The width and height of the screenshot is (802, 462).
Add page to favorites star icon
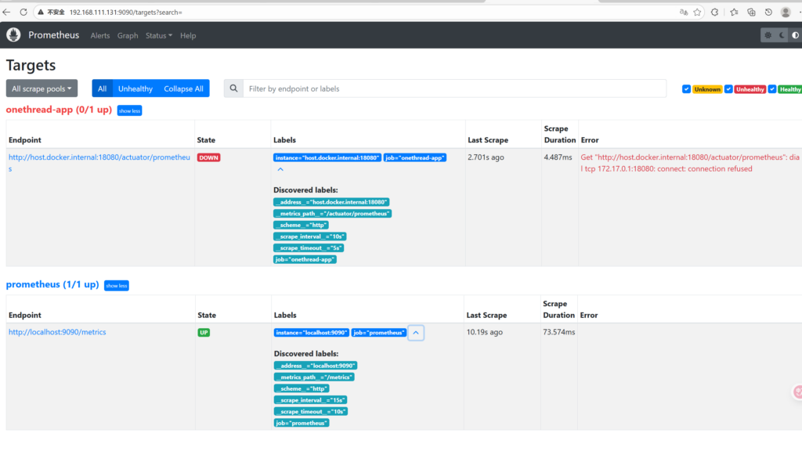(697, 12)
